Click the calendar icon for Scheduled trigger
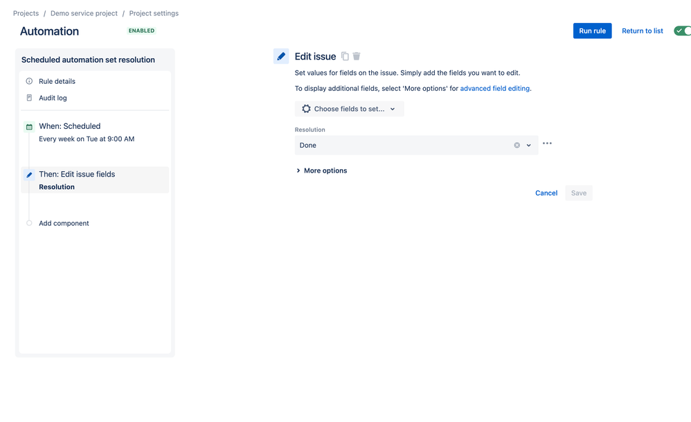This screenshot has width=691, height=422. (x=29, y=127)
